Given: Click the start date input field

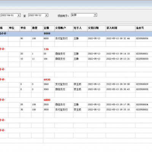Looking at the screenshot, I should pyautogui.click(x=9, y=15).
